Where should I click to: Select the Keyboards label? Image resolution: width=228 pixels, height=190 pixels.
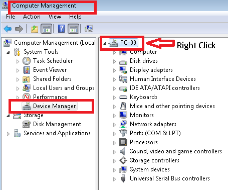143,97
